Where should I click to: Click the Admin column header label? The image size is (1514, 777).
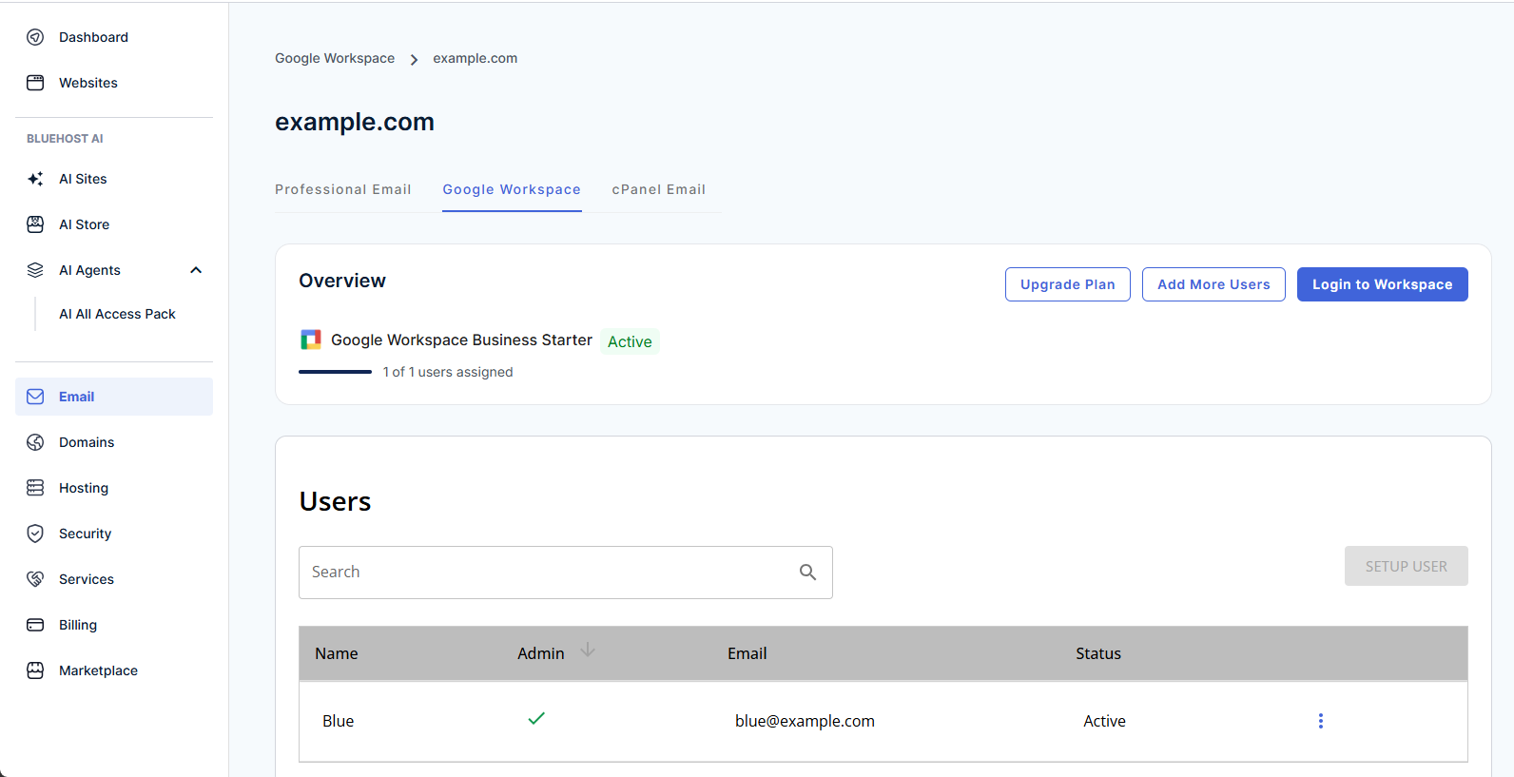point(541,653)
